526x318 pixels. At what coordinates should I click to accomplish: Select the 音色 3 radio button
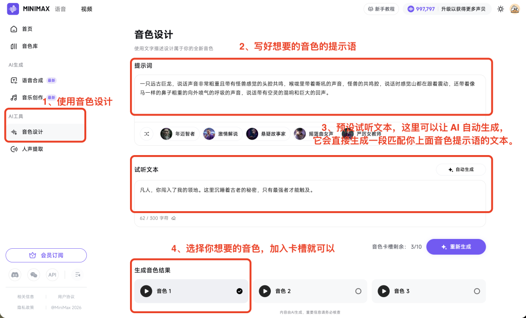(477, 291)
